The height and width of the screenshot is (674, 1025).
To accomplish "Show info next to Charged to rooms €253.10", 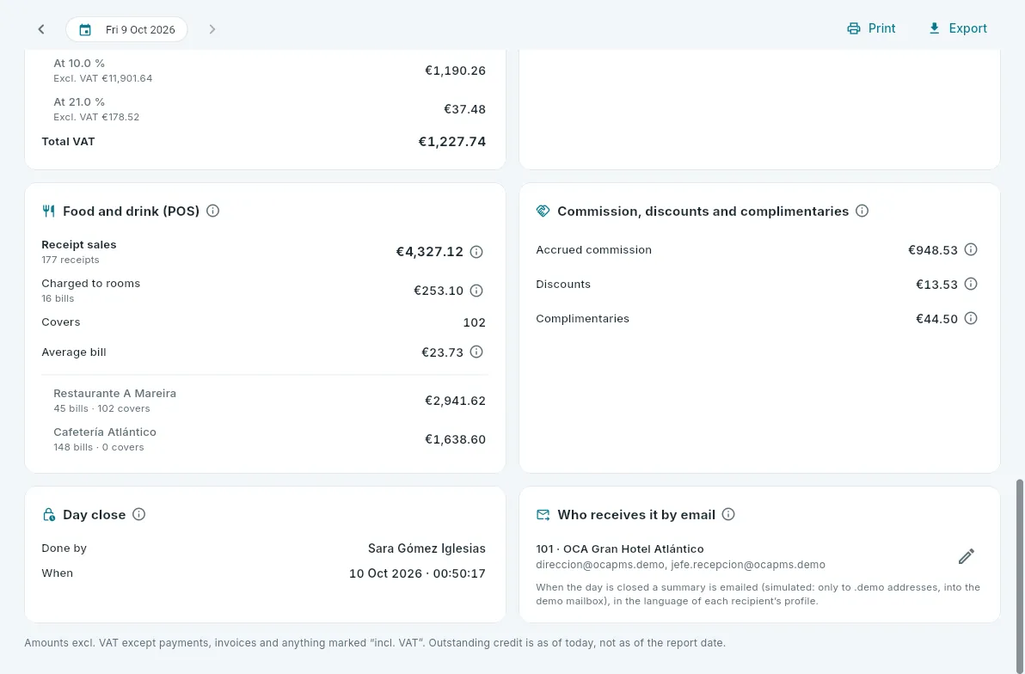I will [476, 291].
